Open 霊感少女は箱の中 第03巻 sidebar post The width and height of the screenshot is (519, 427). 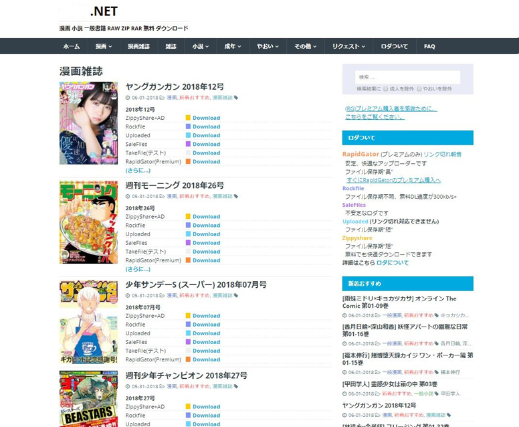pos(389,384)
